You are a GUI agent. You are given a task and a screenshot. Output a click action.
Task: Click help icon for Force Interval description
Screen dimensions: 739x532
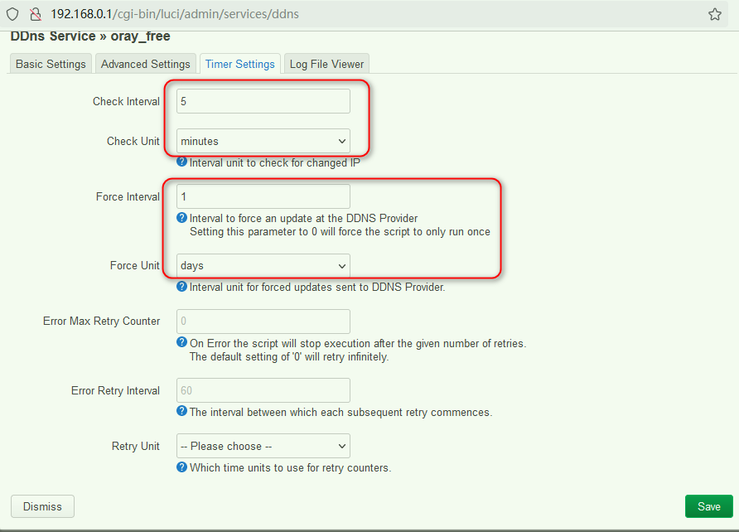coord(182,218)
